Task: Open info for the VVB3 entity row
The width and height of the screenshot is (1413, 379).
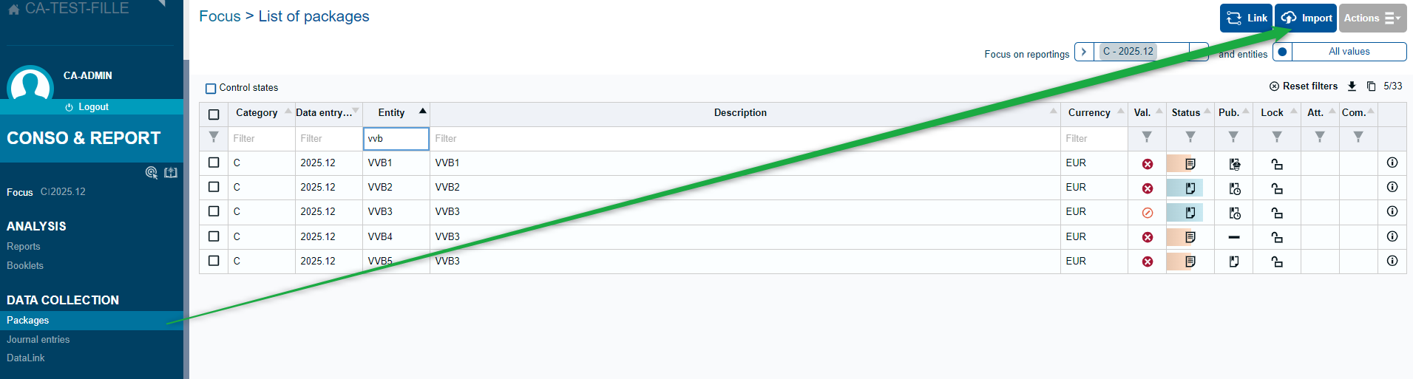Action: [x=1392, y=211]
